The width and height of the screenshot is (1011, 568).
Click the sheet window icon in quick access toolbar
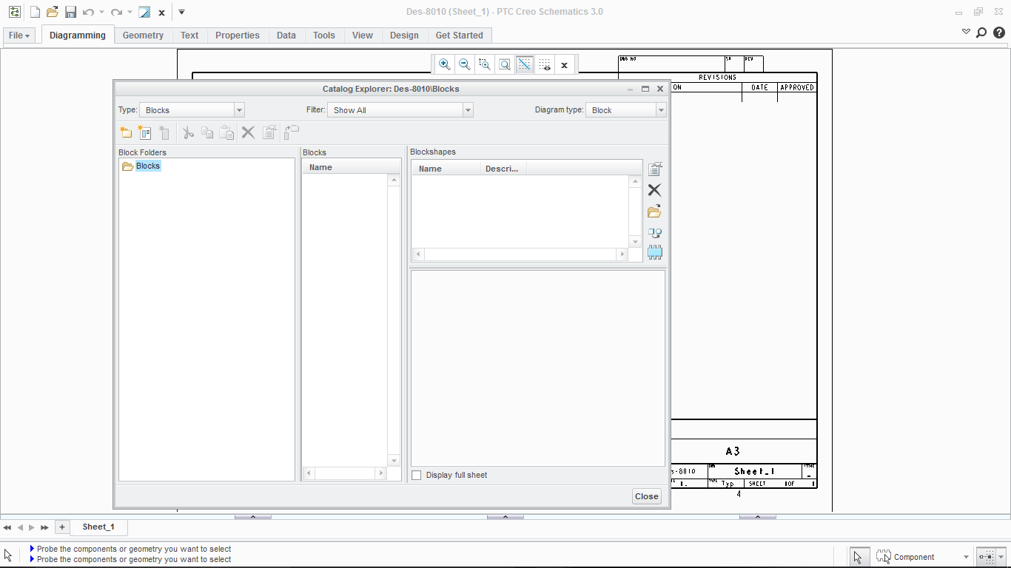(x=144, y=12)
